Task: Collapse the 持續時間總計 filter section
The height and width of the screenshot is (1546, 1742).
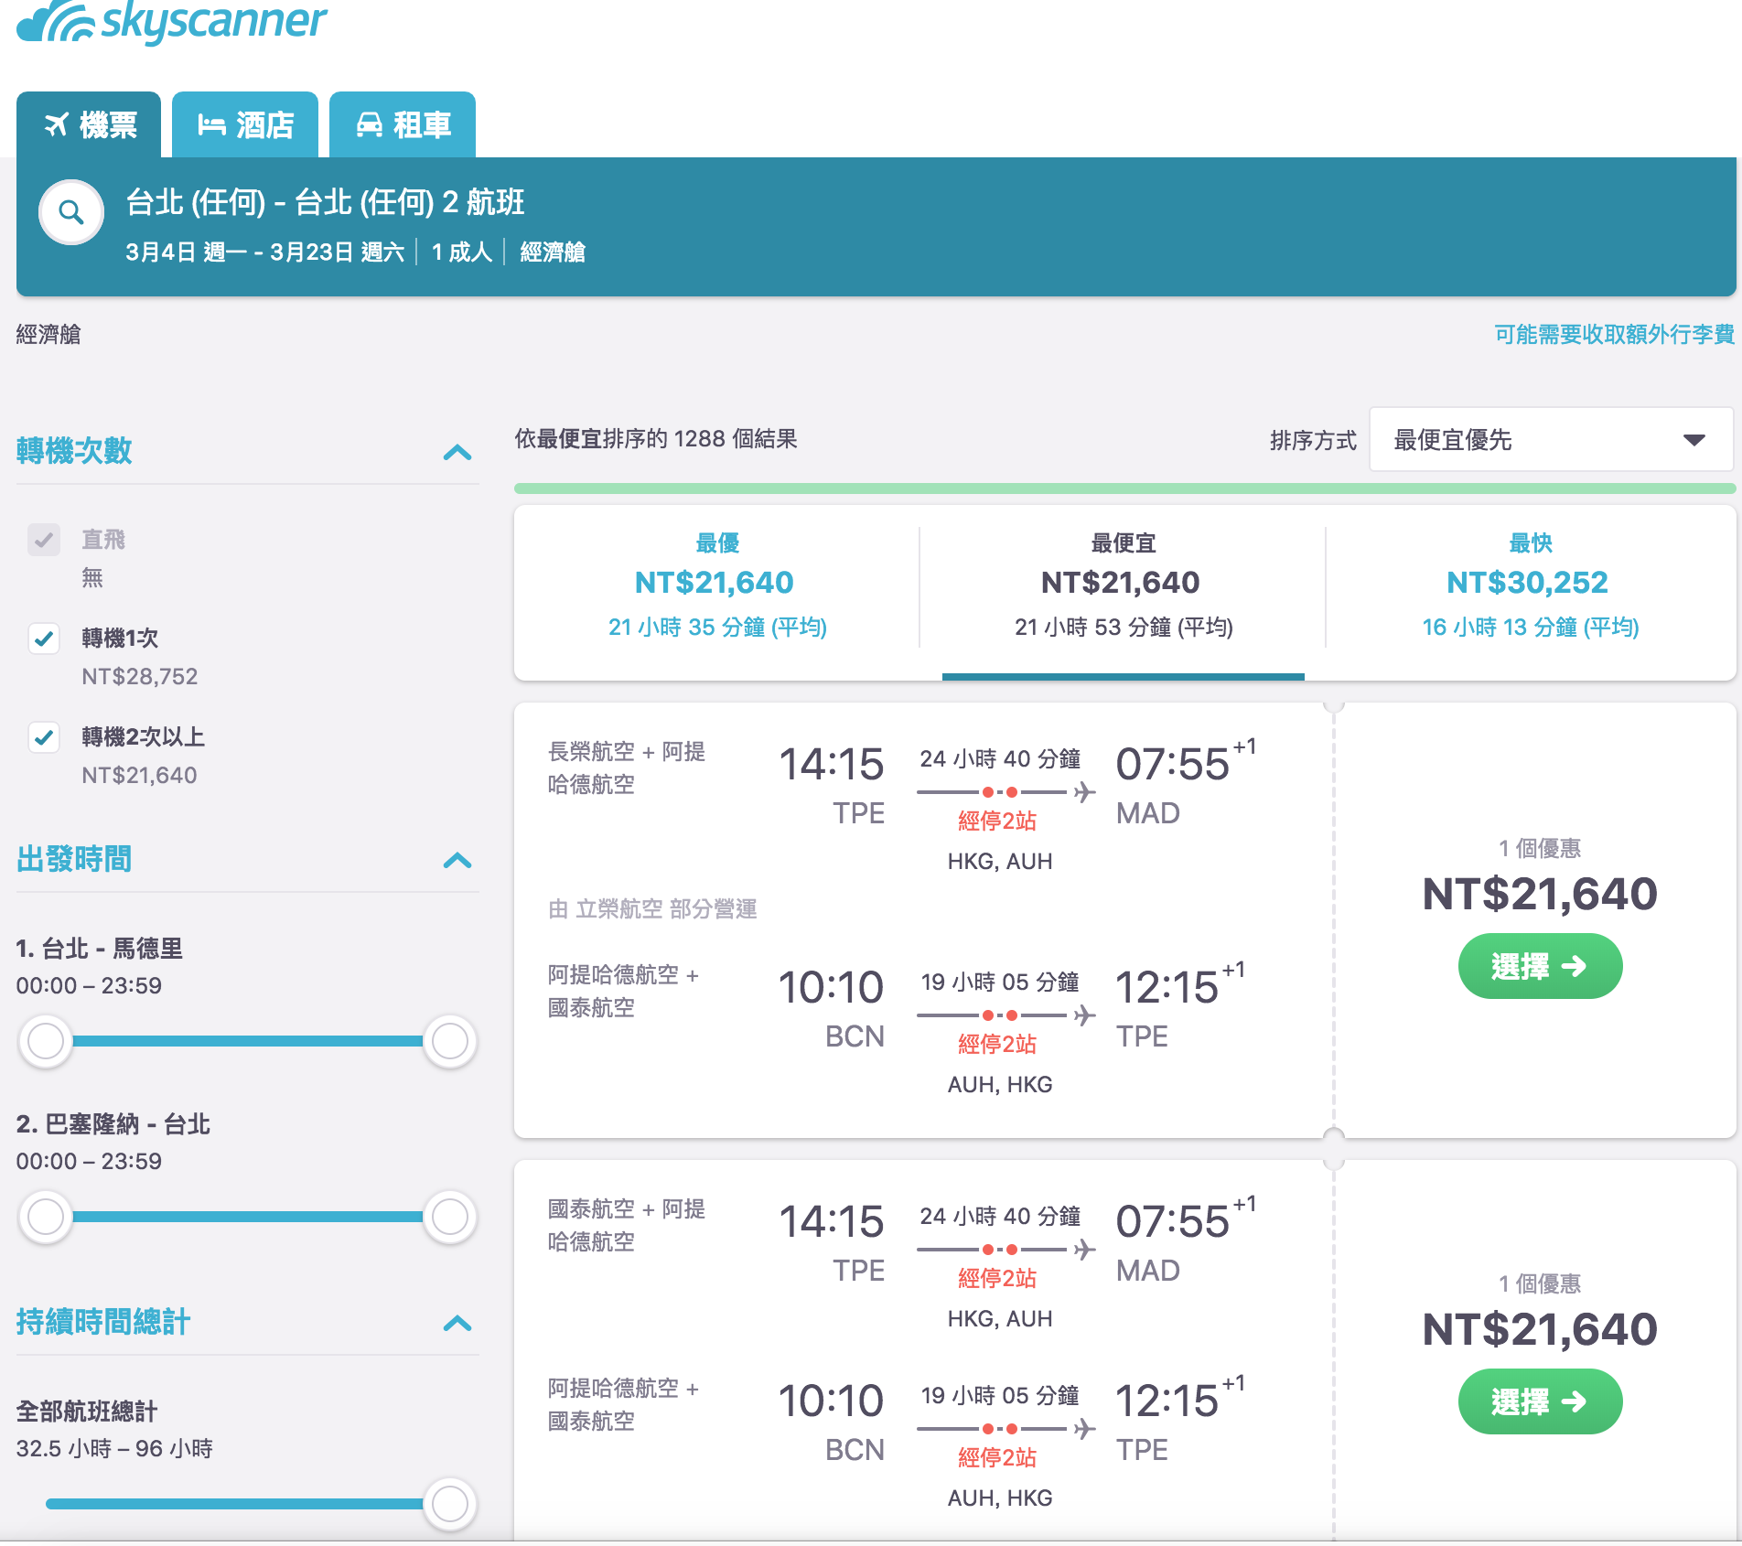Action: [457, 1323]
